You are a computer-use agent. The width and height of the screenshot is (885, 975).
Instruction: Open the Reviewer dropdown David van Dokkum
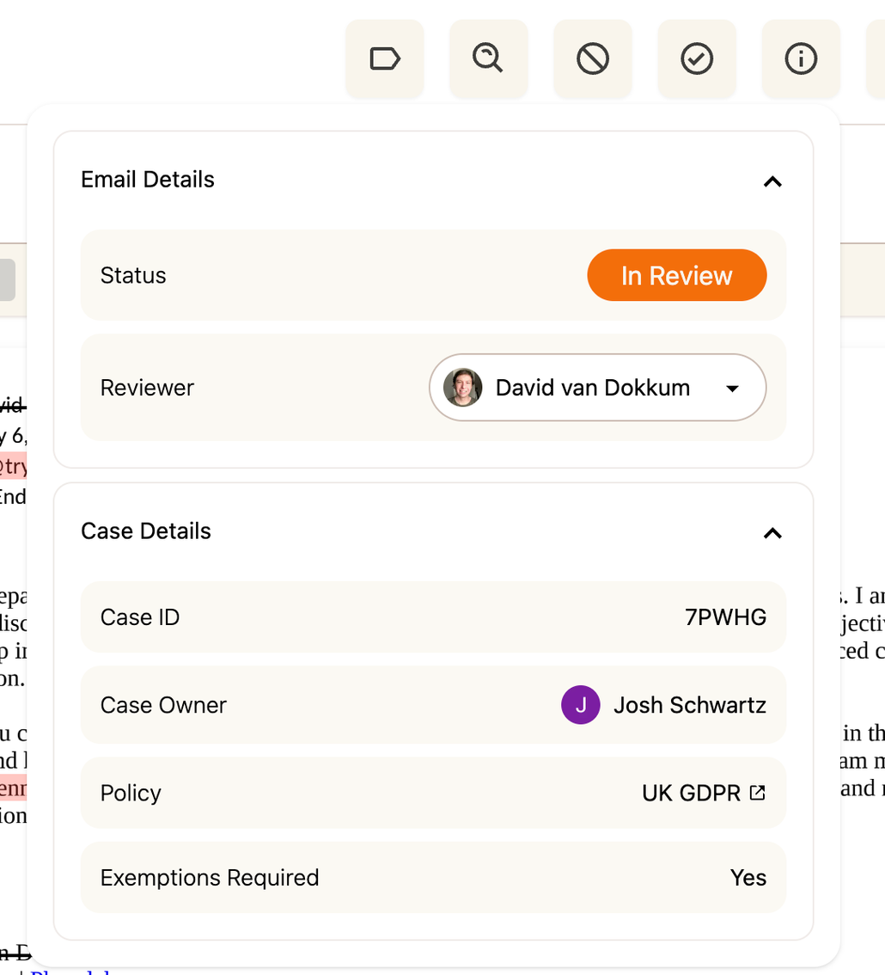pyautogui.click(x=597, y=388)
